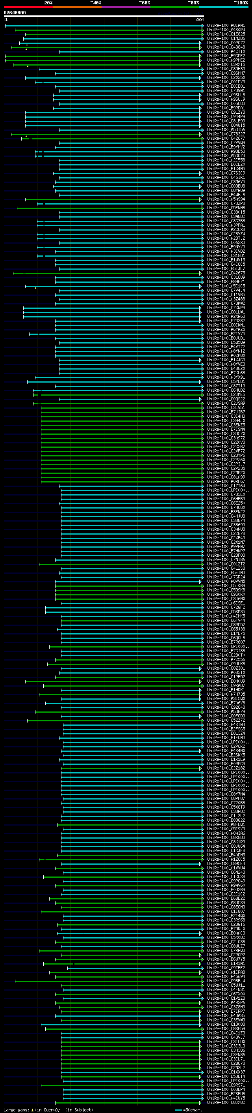Open entry UniRef100_B3EN22
The height and width of the screenshot is (1113, 252).
[x=226, y=512]
